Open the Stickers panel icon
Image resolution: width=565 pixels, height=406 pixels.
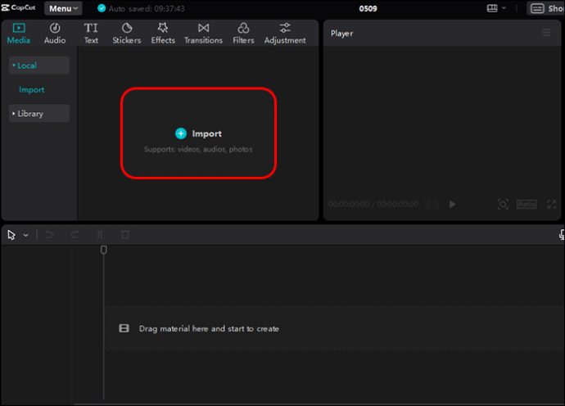pos(127,28)
